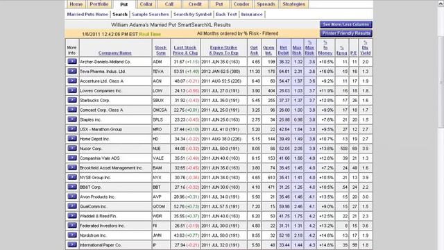Click more info arrow for Staples Inc.
The height and width of the screenshot is (250, 444).
[x=72, y=119]
